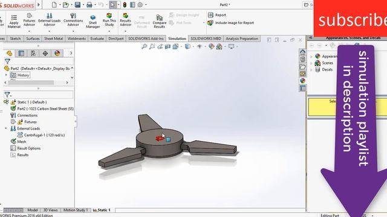Open SOLIDWORKS Resources home icon

302,52
